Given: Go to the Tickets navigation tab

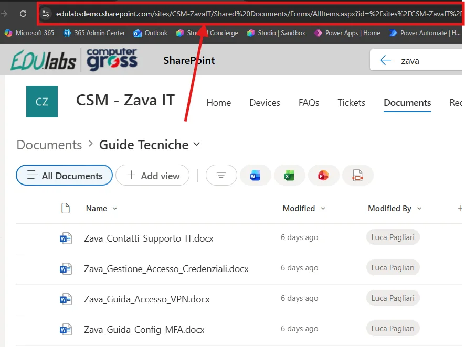Looking at the screenshot, I should click(x=351, y=103).
